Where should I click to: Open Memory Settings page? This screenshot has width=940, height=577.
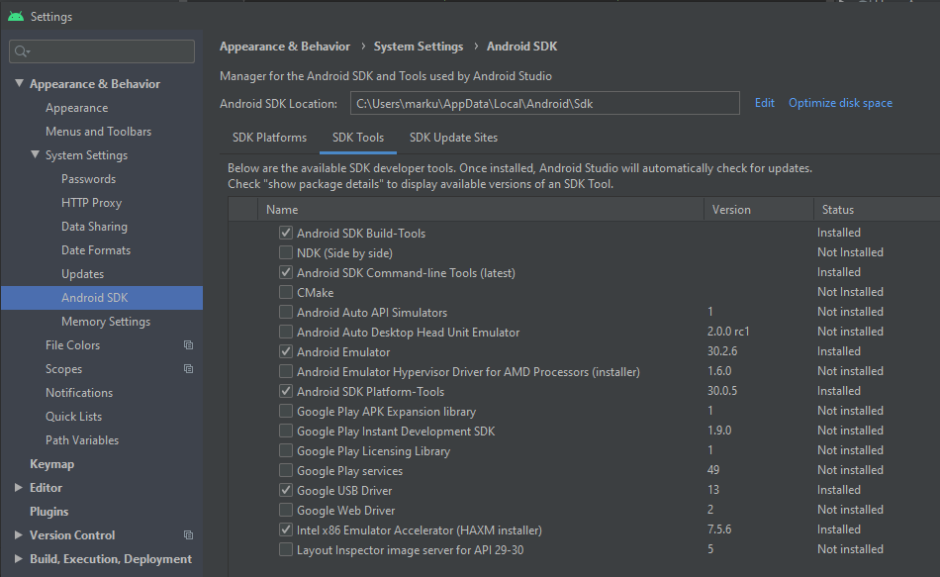pyautogui.click(x=106, y=322)
